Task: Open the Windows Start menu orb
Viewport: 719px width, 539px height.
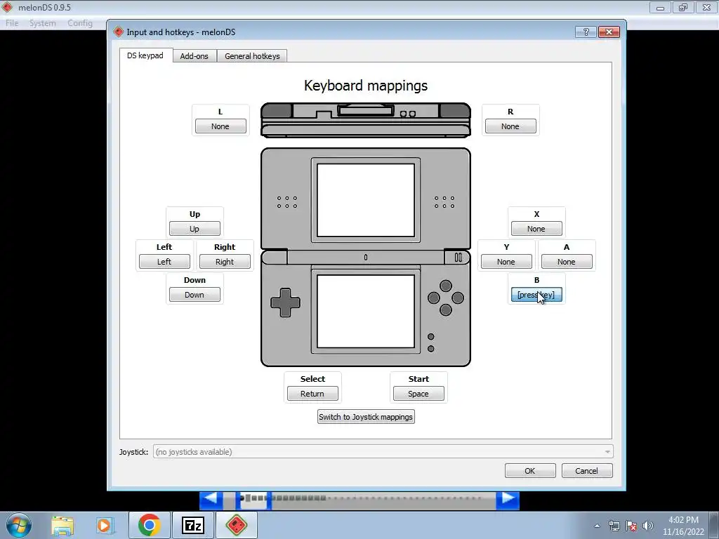Action: pos(18,525)
